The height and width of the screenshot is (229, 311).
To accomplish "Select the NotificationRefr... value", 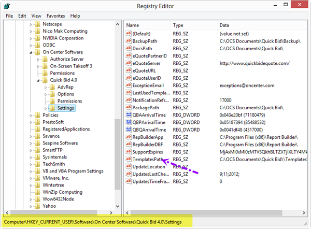I will coord(151,100).
